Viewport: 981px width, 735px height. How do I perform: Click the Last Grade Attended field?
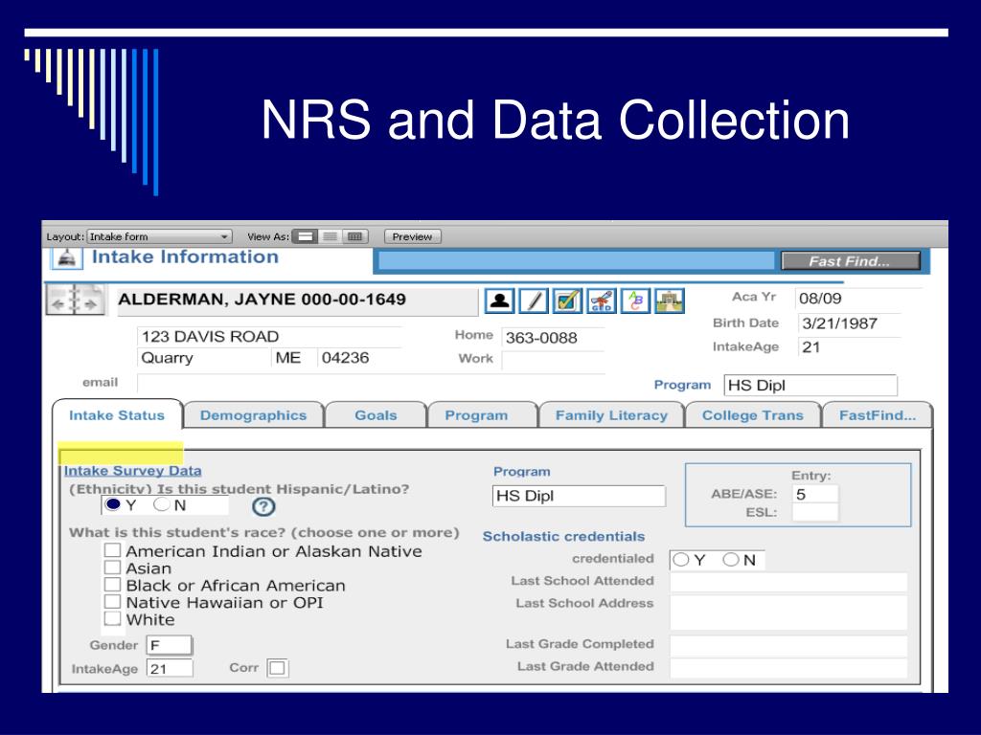point(788,667)
